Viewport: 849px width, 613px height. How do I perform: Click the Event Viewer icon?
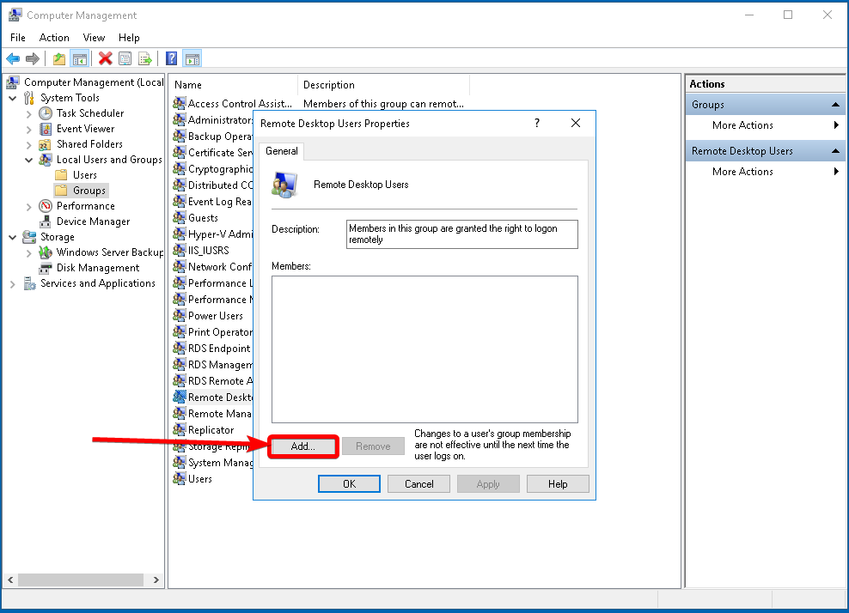tap(46, 129)
